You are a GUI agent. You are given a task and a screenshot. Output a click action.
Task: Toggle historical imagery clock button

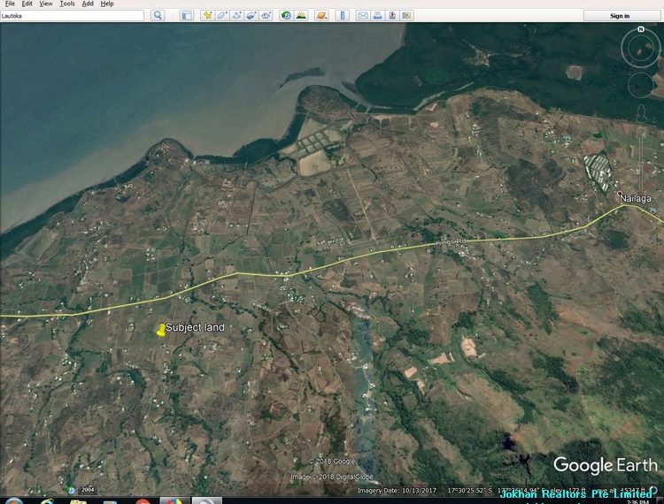286,15
